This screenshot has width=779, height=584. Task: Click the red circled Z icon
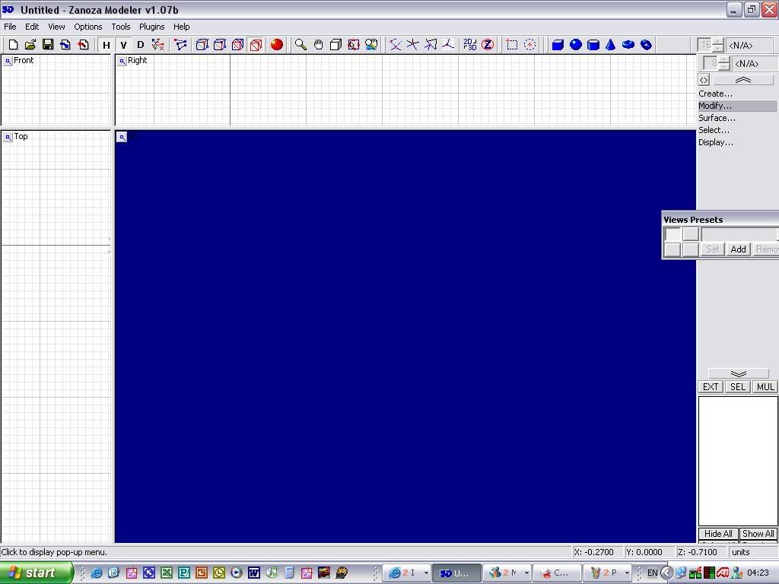pyautogui.click(x=488, y=45)
